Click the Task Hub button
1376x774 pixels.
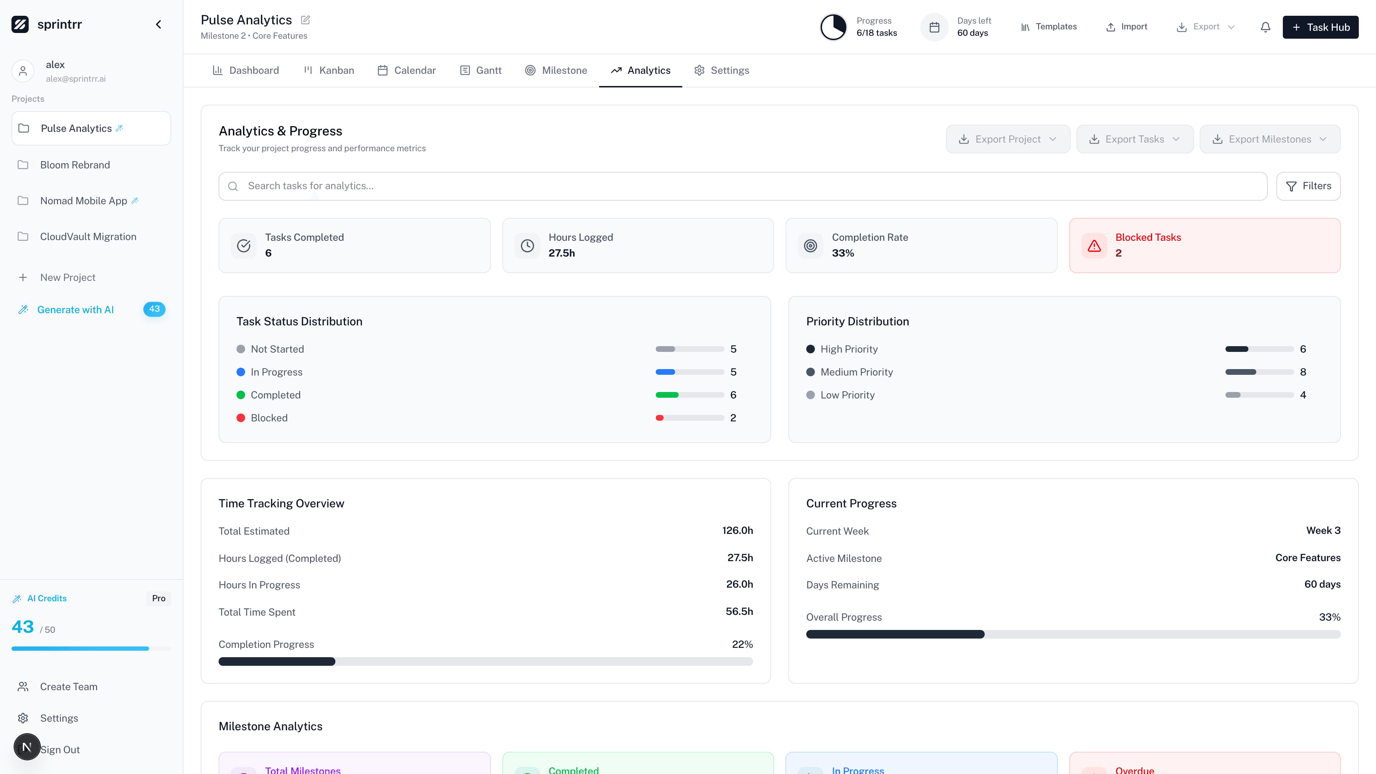tap(1320, 27)
